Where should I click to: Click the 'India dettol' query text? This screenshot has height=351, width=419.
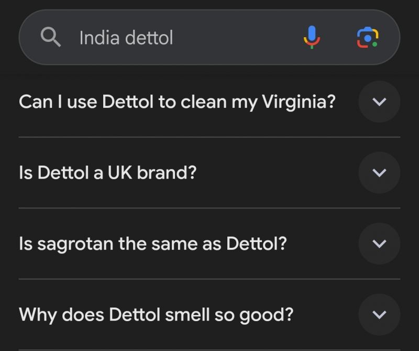tap(126, 37)
